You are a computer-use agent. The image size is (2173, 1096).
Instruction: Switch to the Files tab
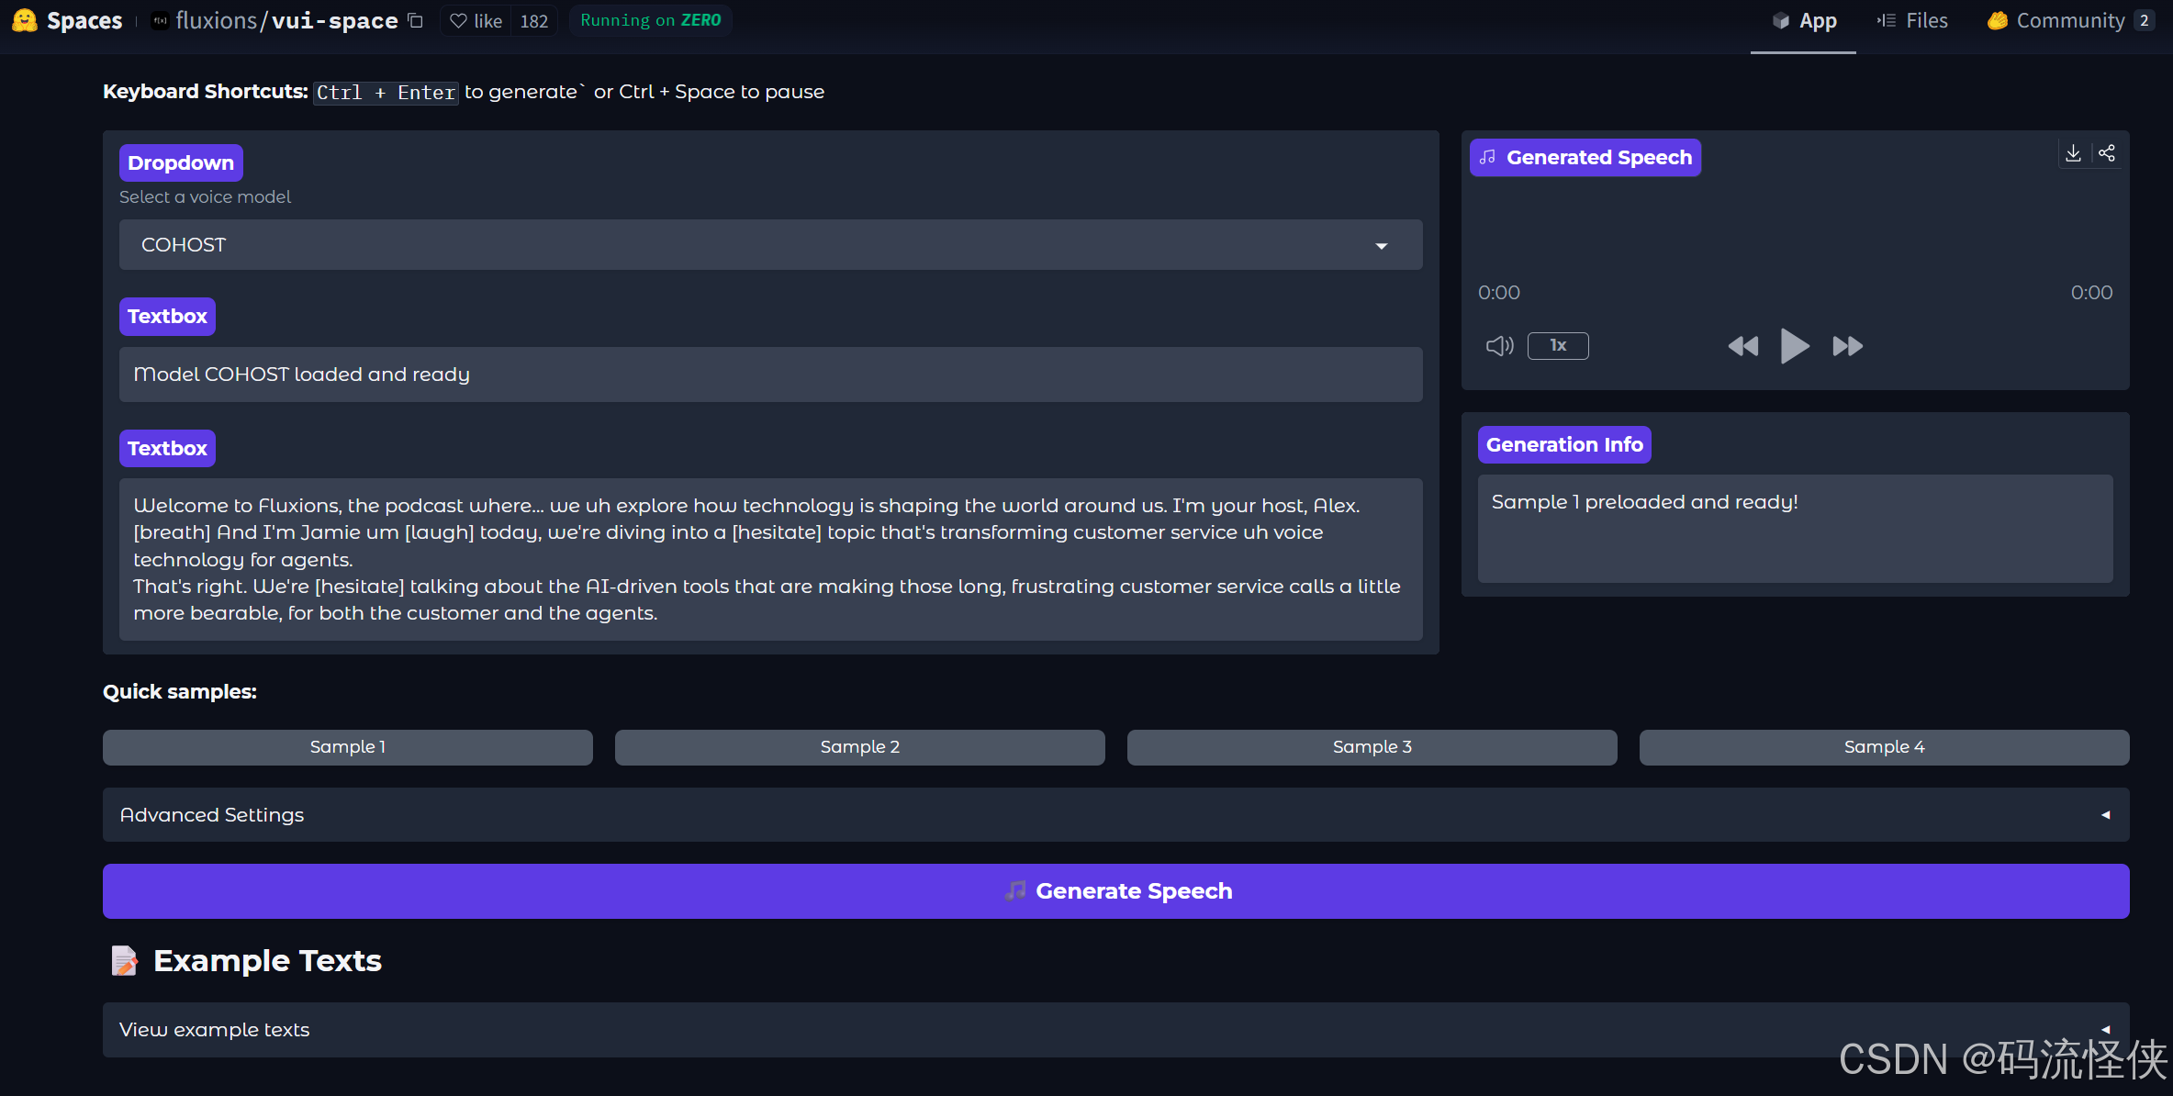1912,20
